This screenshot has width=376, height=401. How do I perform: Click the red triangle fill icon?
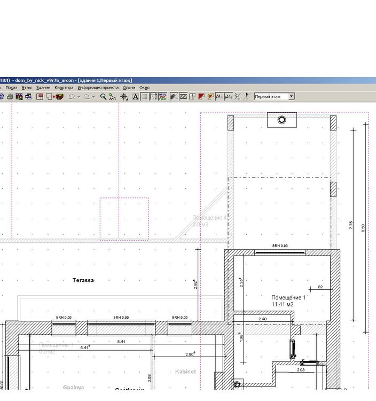[x=201, y=97]
